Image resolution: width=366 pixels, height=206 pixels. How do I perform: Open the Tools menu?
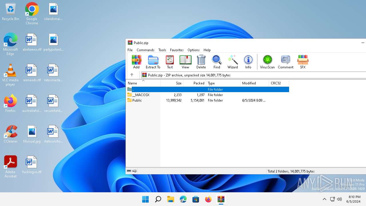pyautogui.click(x=162, y=50)
